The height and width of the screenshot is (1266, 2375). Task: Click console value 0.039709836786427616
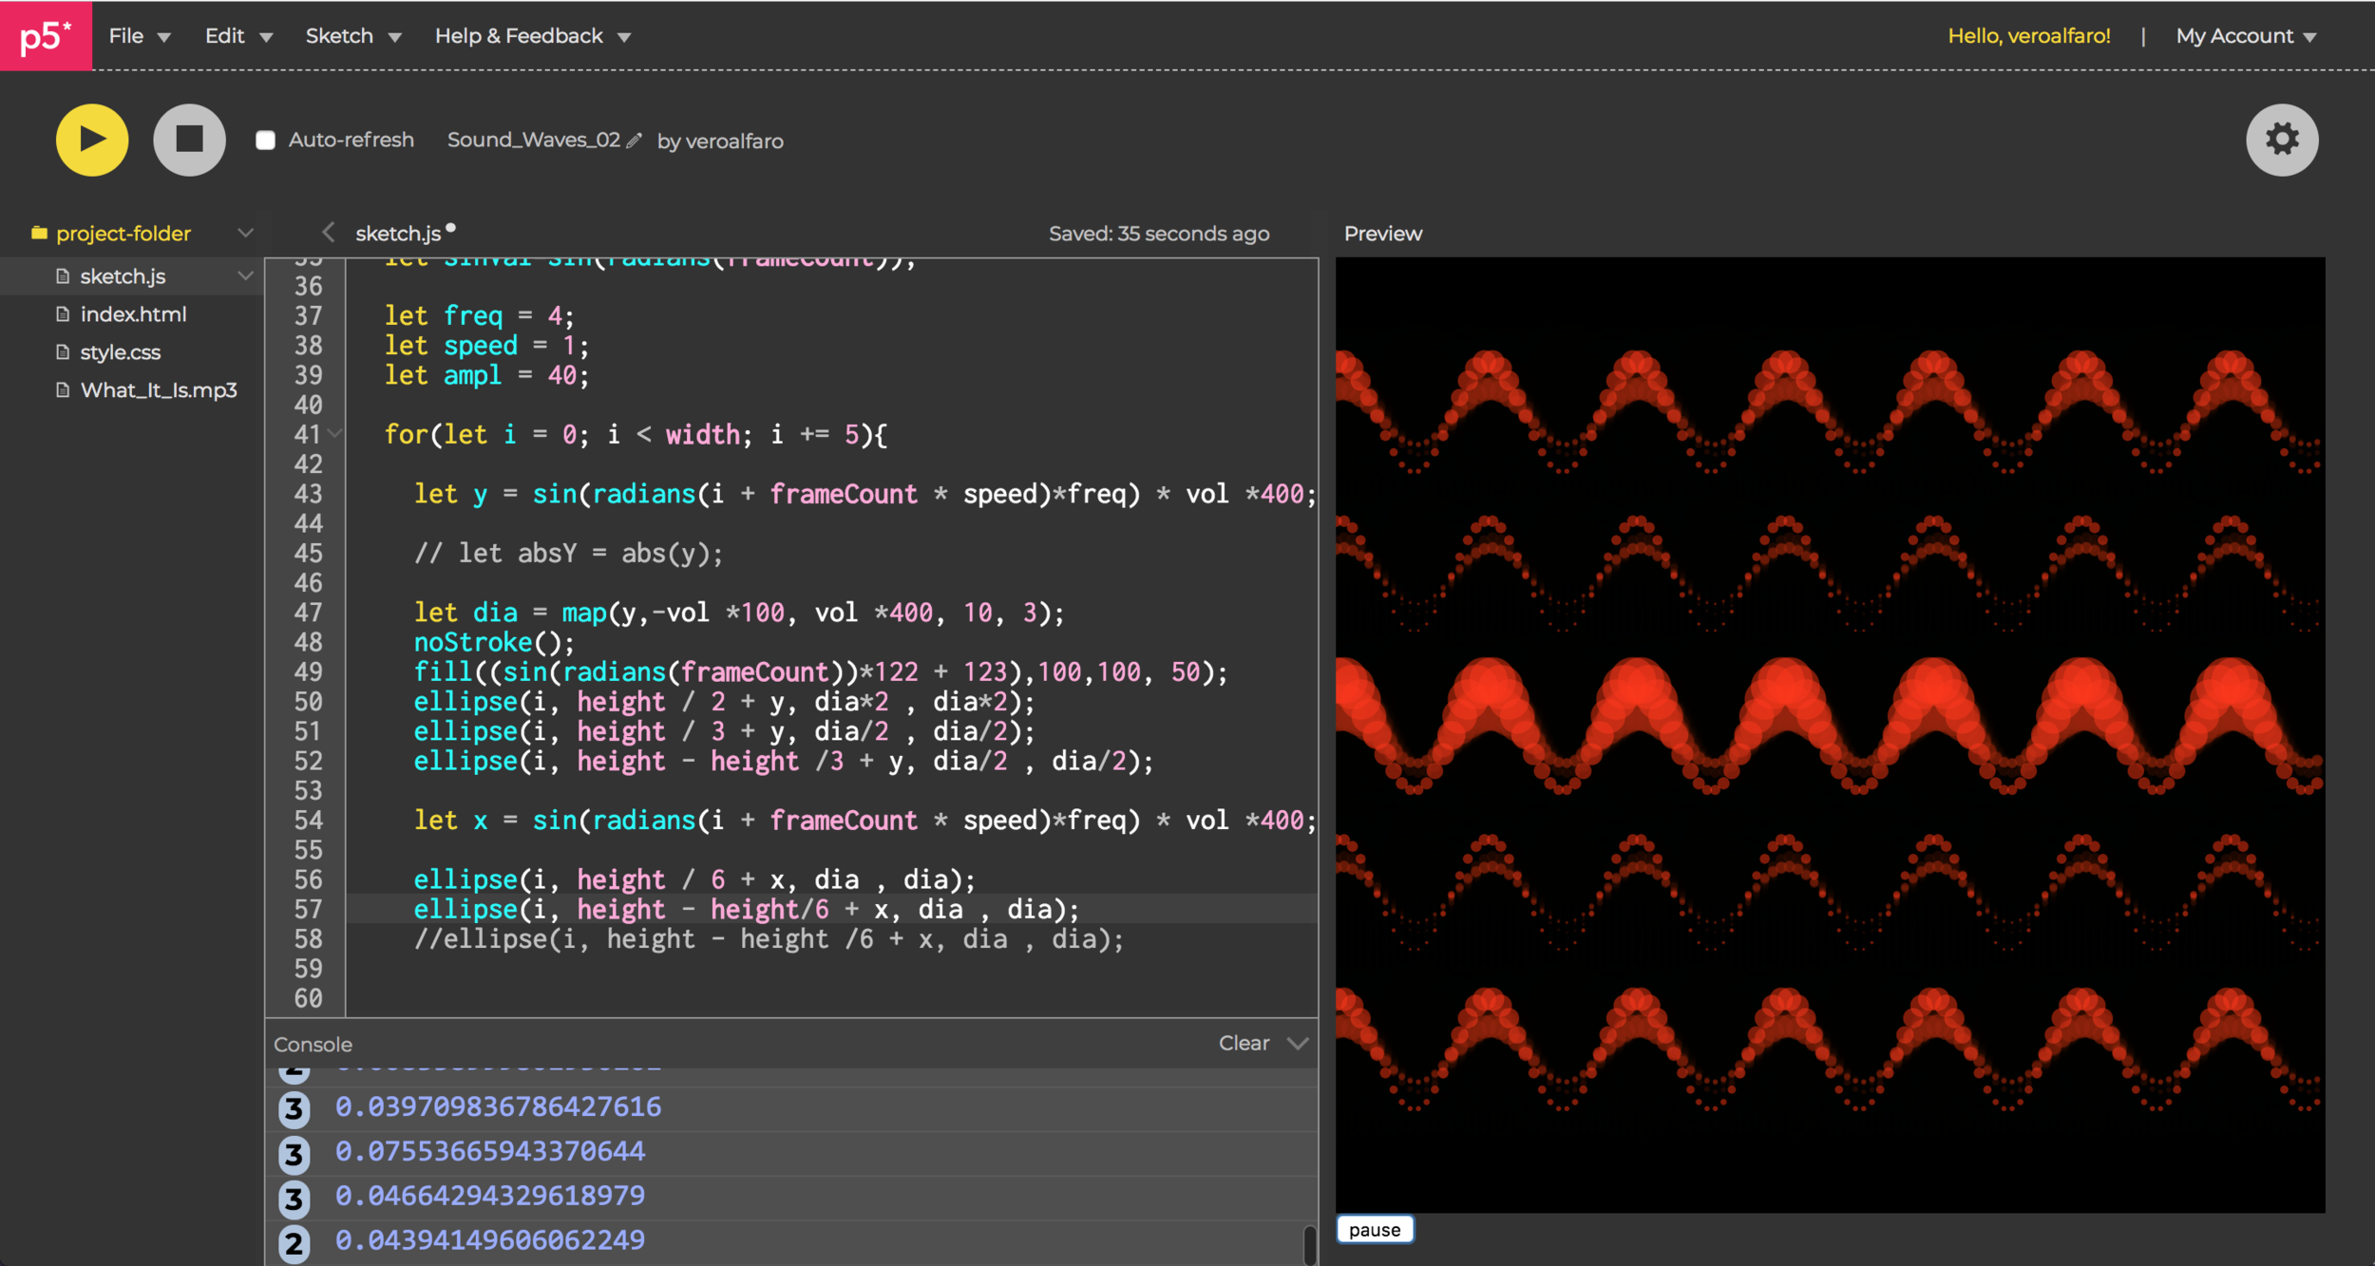click(498, 1107)
